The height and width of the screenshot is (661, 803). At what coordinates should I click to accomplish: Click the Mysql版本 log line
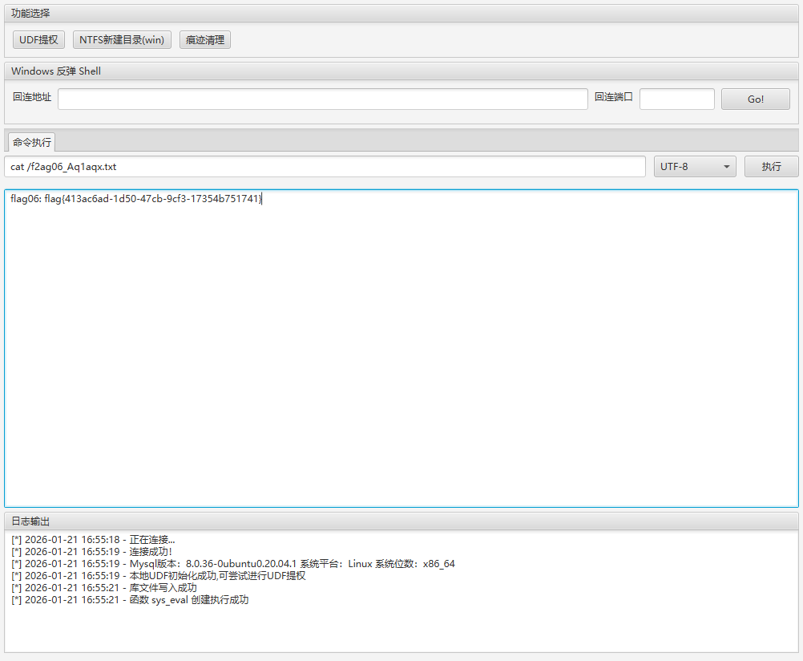click(232, 564)
